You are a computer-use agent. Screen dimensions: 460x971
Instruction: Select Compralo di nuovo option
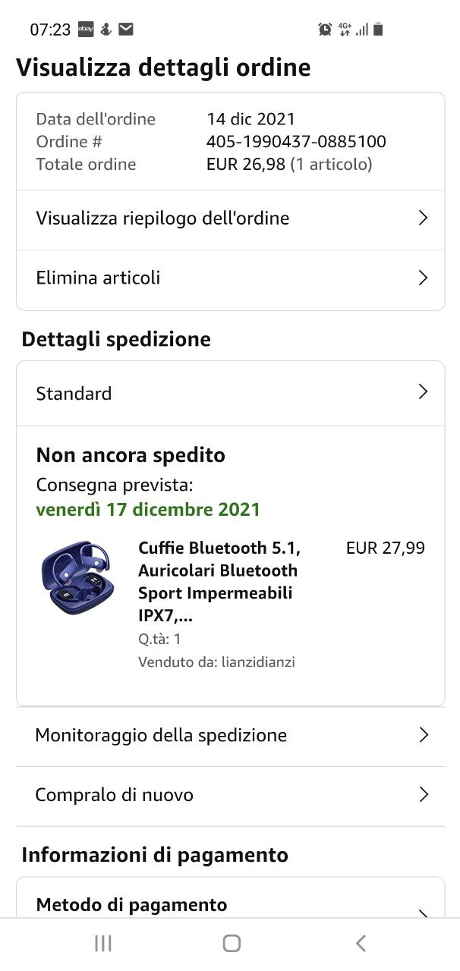coord(115,795)
